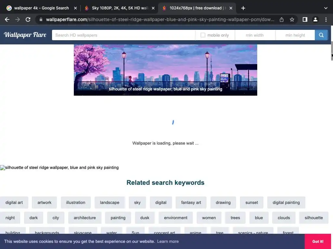Go forward with the forward arrow

click(18, 19)
